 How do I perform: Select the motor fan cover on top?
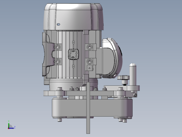click(x=73, y=17)
